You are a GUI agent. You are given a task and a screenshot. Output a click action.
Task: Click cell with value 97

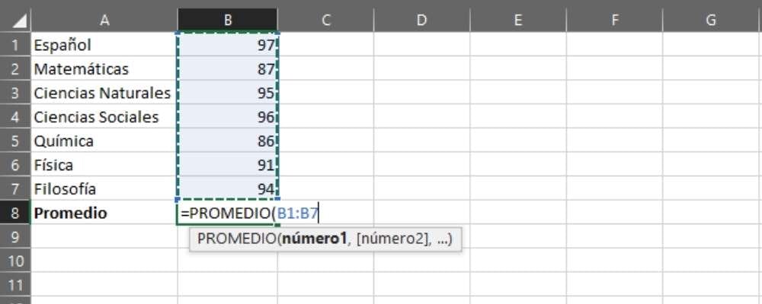click(x=227, y=45)
